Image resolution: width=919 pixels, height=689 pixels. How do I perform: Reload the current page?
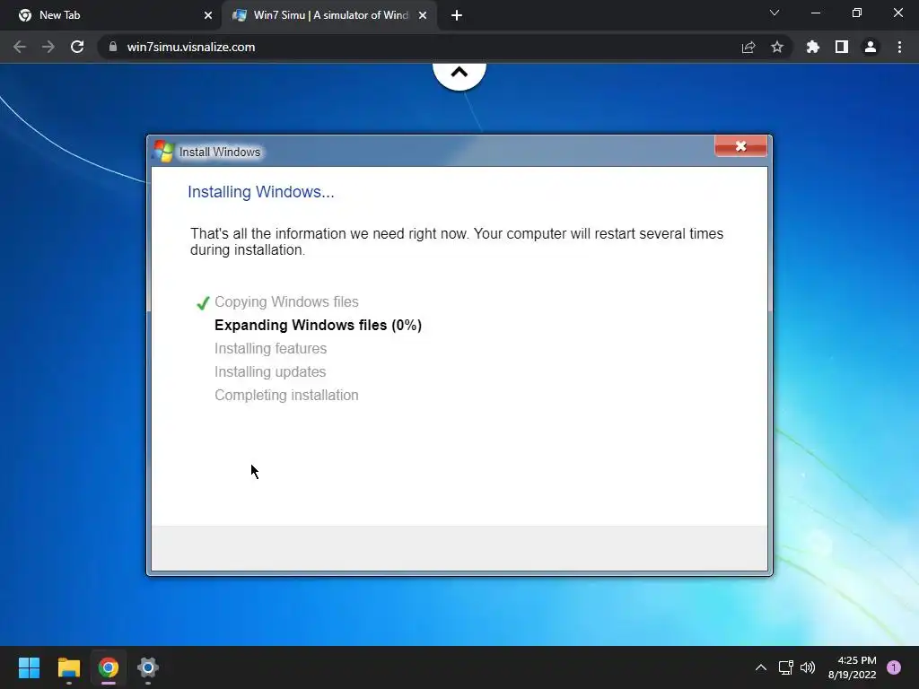[x=77, y=47]
